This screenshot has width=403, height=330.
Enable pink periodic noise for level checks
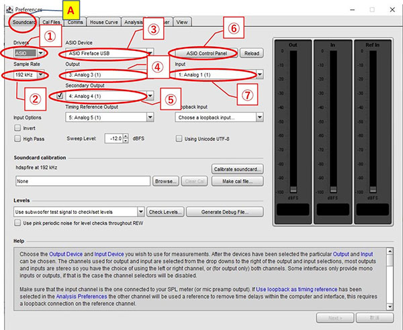tap(18, 223)
